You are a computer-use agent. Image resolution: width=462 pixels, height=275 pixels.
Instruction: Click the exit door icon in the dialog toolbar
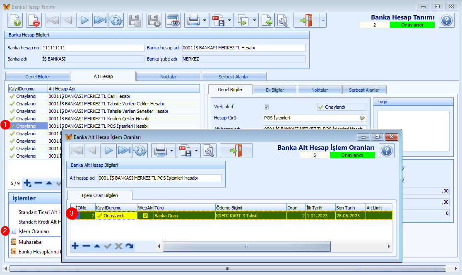[x=236, y=151]
